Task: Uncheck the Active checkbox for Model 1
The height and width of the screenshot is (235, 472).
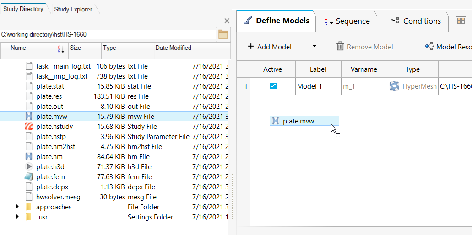Action: (x=273, y=86)
